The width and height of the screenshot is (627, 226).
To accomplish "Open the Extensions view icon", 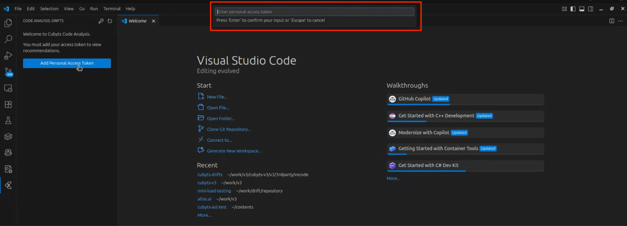I will coord(8,104).
